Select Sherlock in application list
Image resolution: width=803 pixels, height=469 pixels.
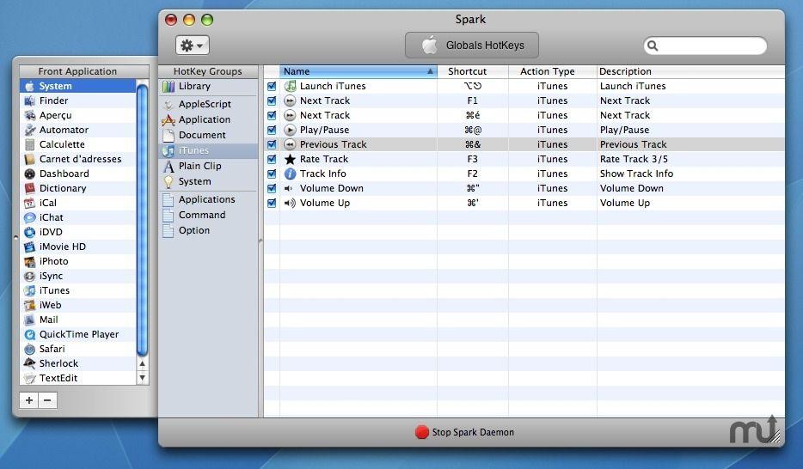[x=78, y=363]
